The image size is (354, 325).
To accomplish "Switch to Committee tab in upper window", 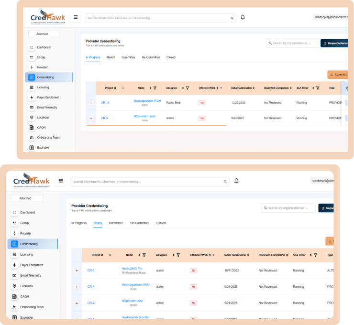I will [128, 57].
